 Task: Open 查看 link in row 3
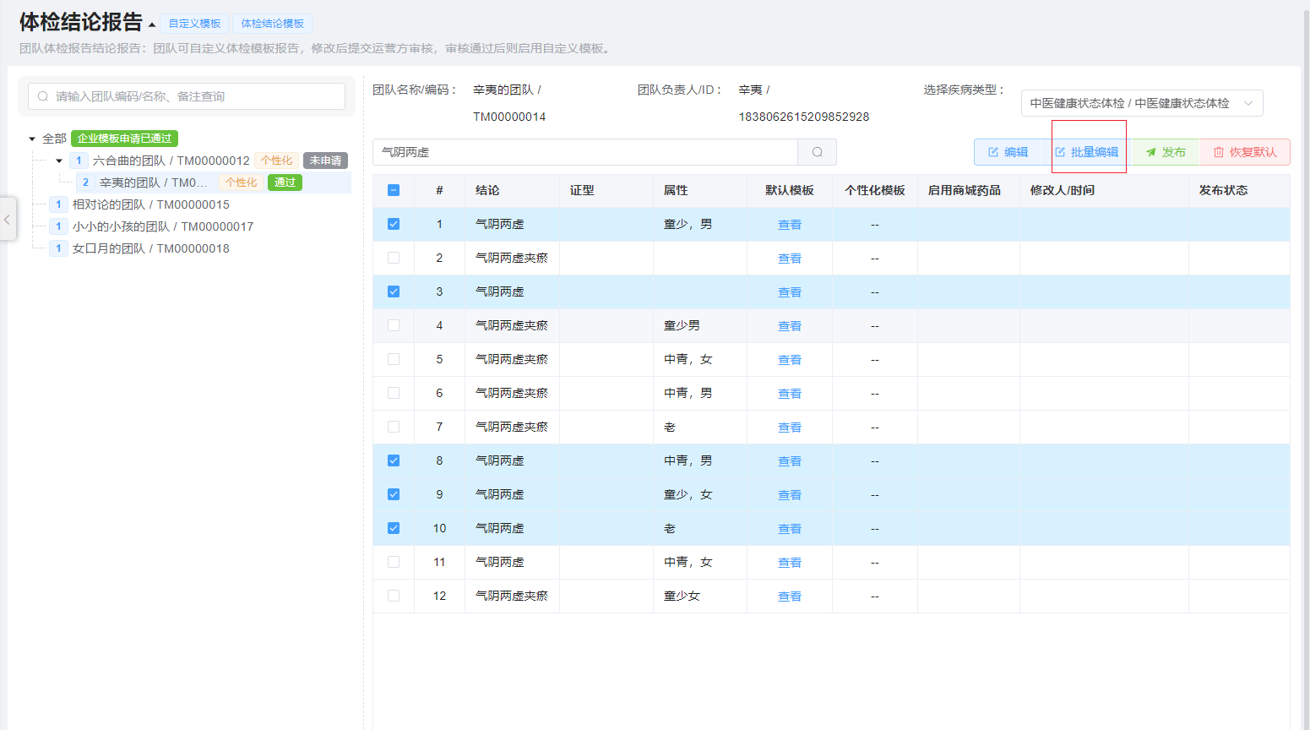pyautogui.click(x=790, y=292)
